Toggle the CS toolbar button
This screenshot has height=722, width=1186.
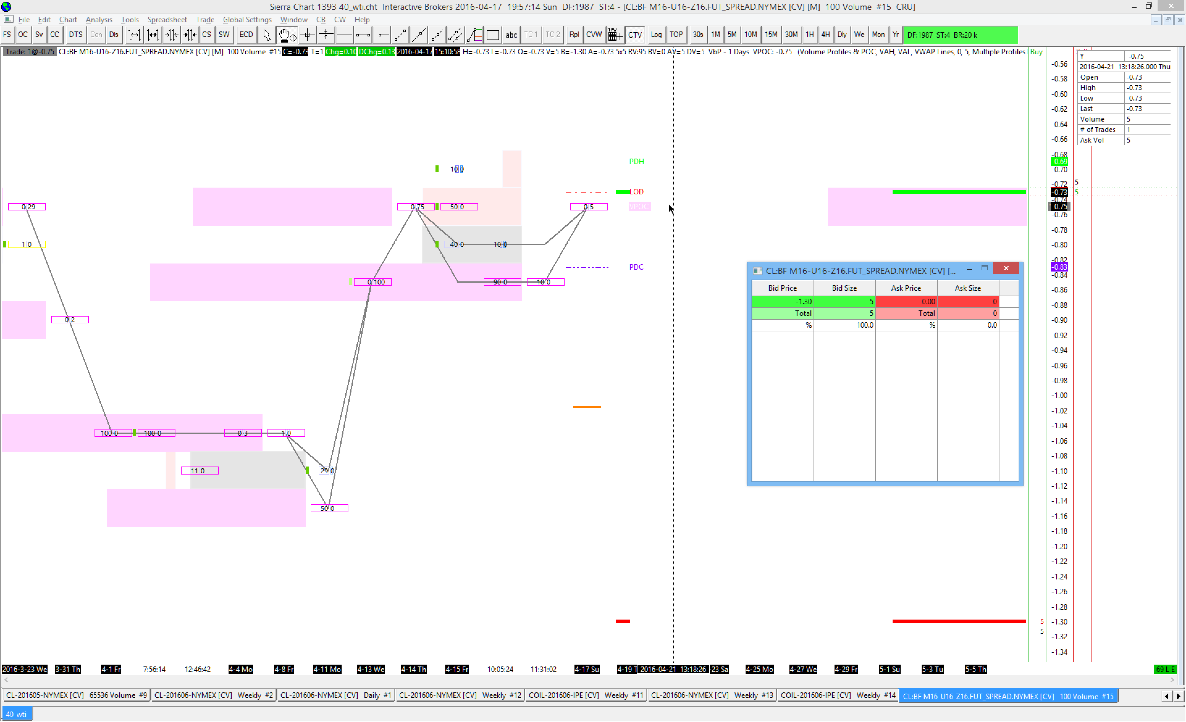(207, 35)
